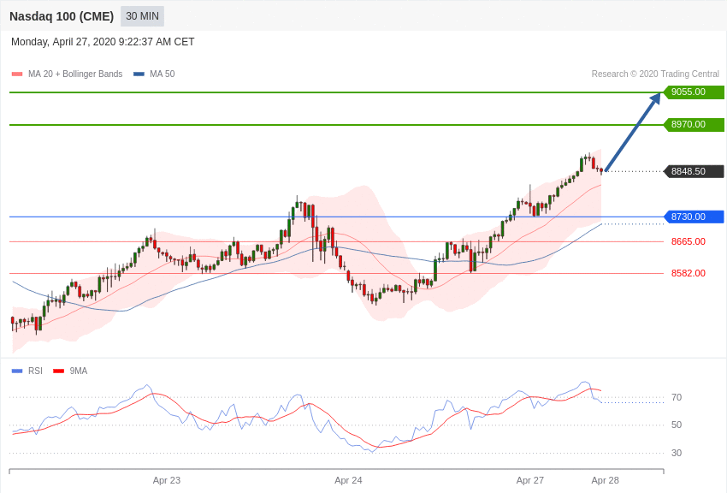Click the Apr 23 date axis label
Image resolution: width=727 pixels, height=493 pixels.
coord(167,480)
